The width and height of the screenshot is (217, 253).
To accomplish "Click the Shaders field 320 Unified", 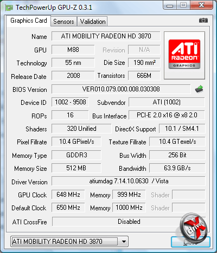I will tap(81, 129).
